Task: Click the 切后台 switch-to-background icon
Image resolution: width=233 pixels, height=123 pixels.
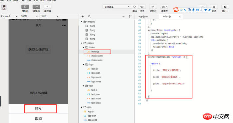Action: pos(153,7)
